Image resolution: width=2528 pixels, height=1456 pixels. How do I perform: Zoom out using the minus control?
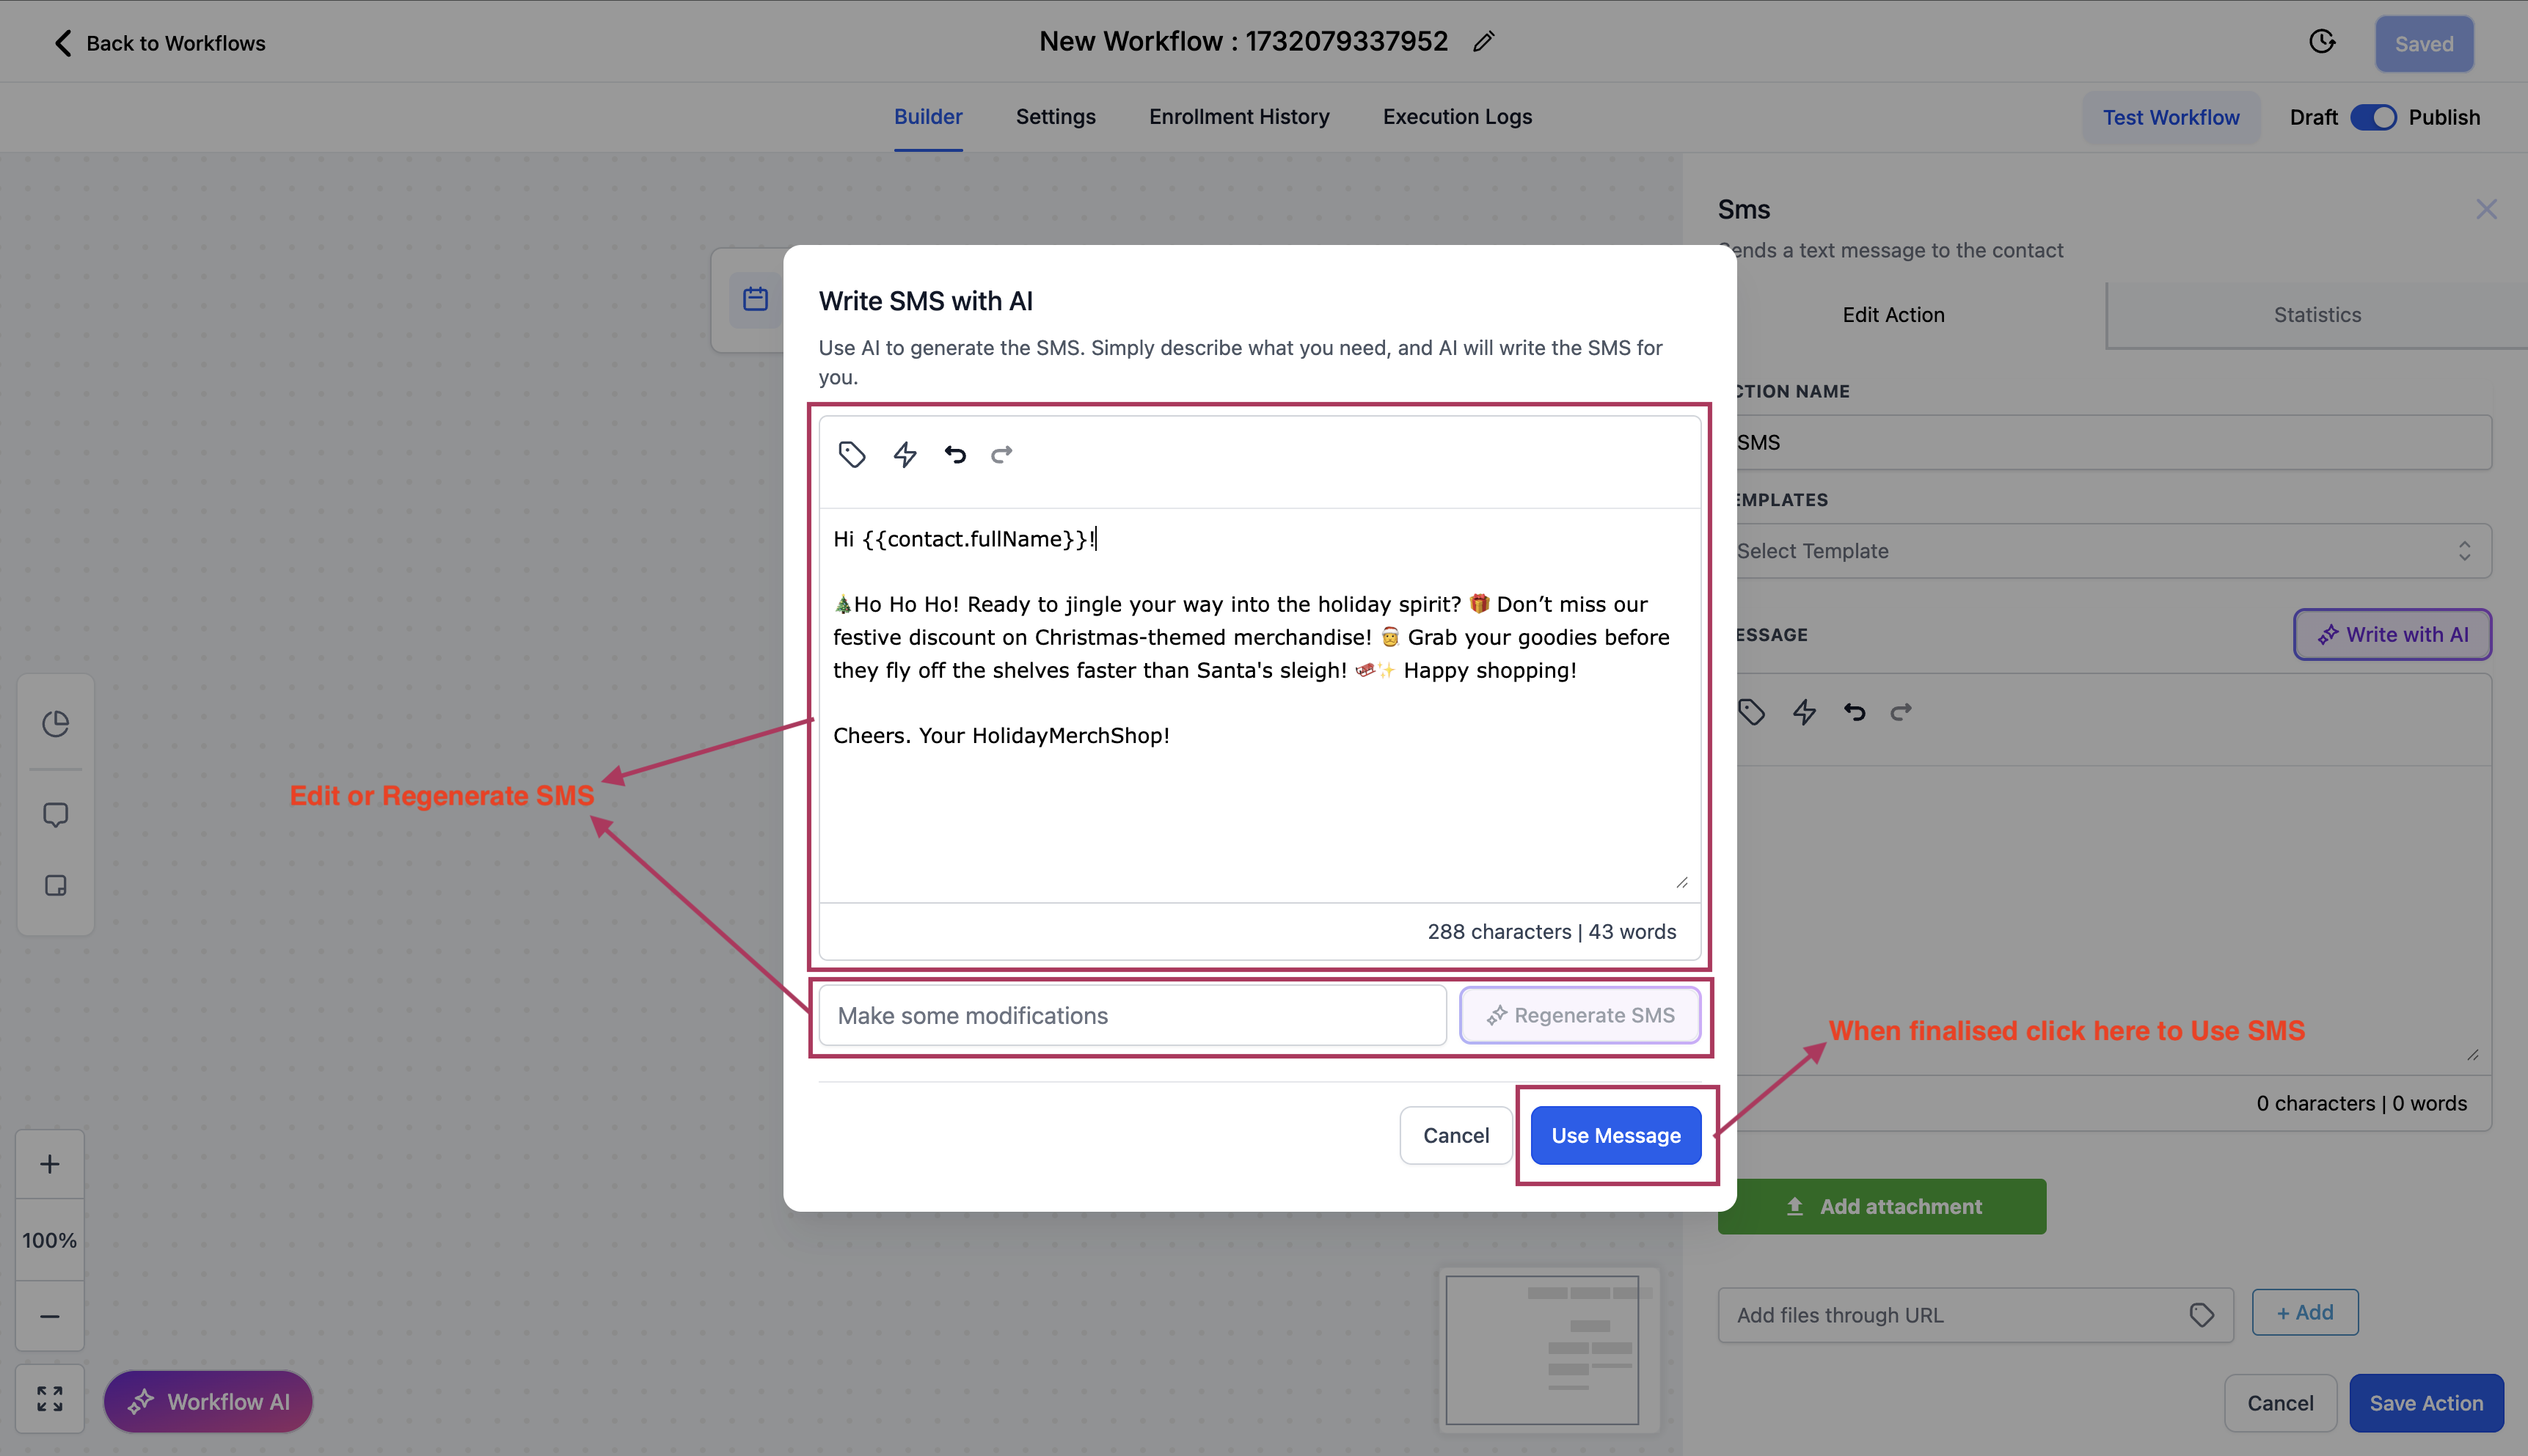[49, 1317]
